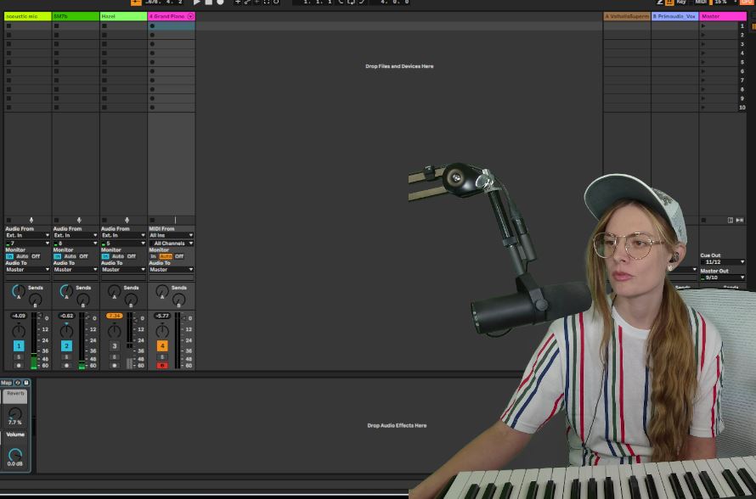Viewport: 756px width, 499px height.
Task: Set Grand Piano Monitor to In
Action: [153, 256]
